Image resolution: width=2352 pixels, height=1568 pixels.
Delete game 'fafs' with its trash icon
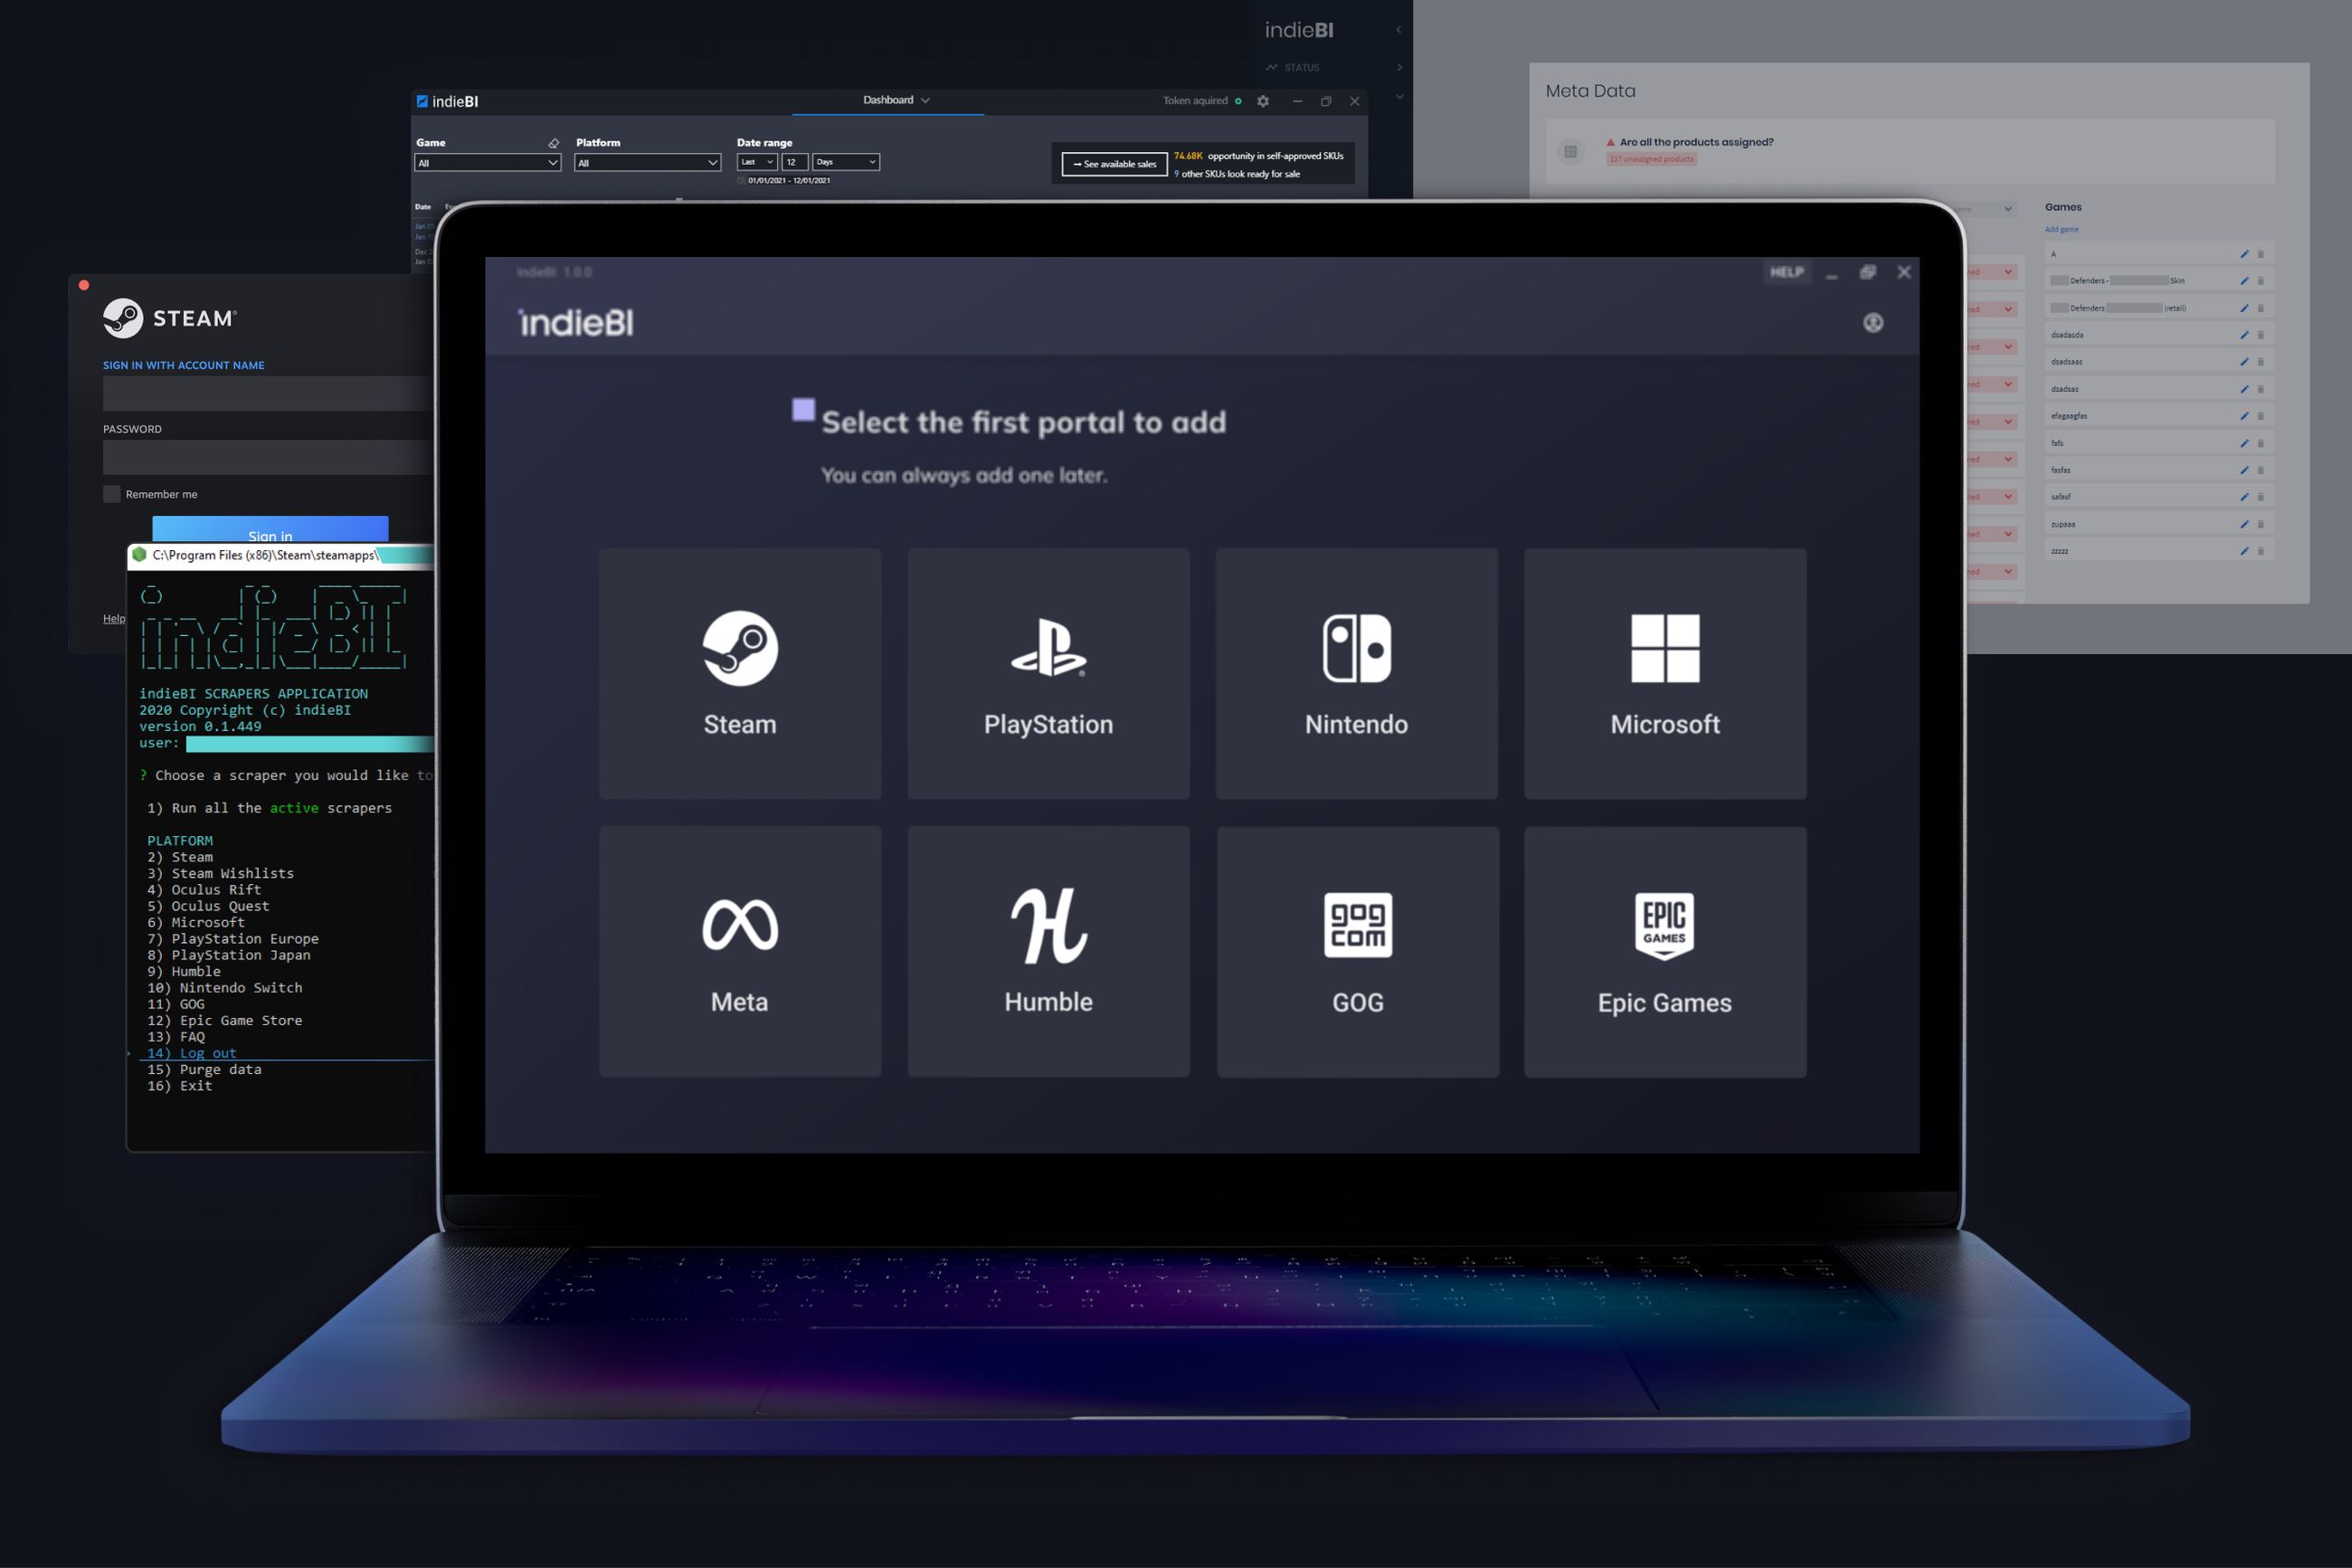pos(2260,443)
